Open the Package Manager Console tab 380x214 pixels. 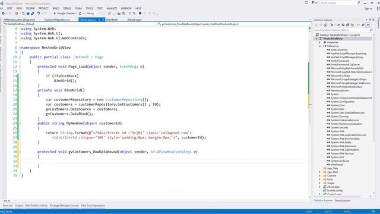pos(64,206)
